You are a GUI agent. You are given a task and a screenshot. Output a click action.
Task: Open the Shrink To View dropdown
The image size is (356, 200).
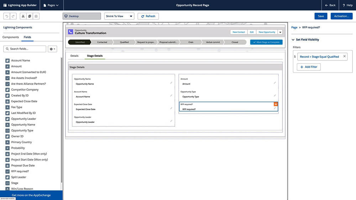(x=119, y=16)
